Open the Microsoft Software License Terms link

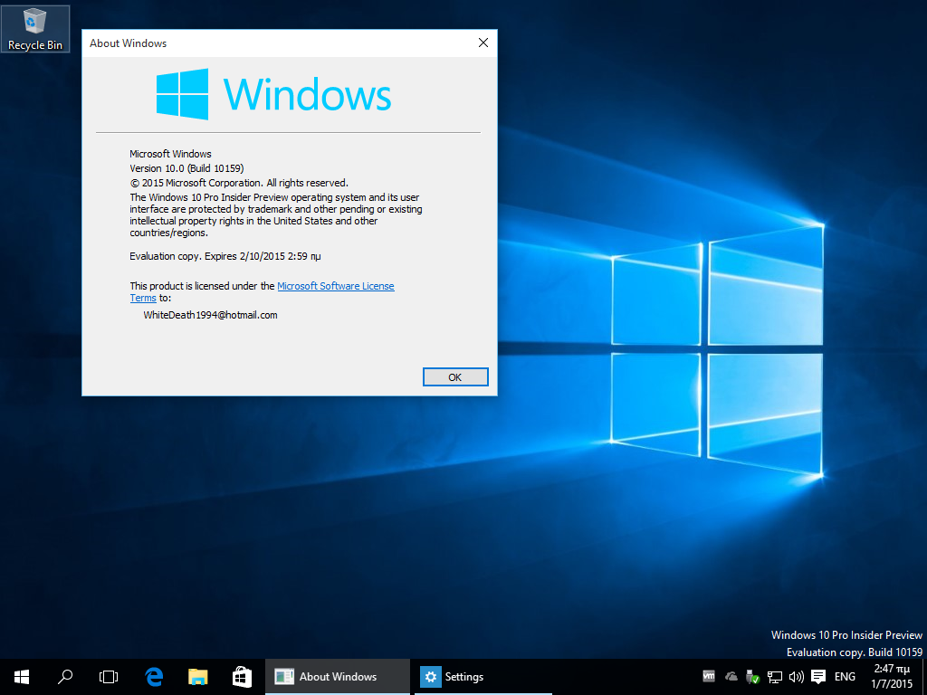click(335, 286)
